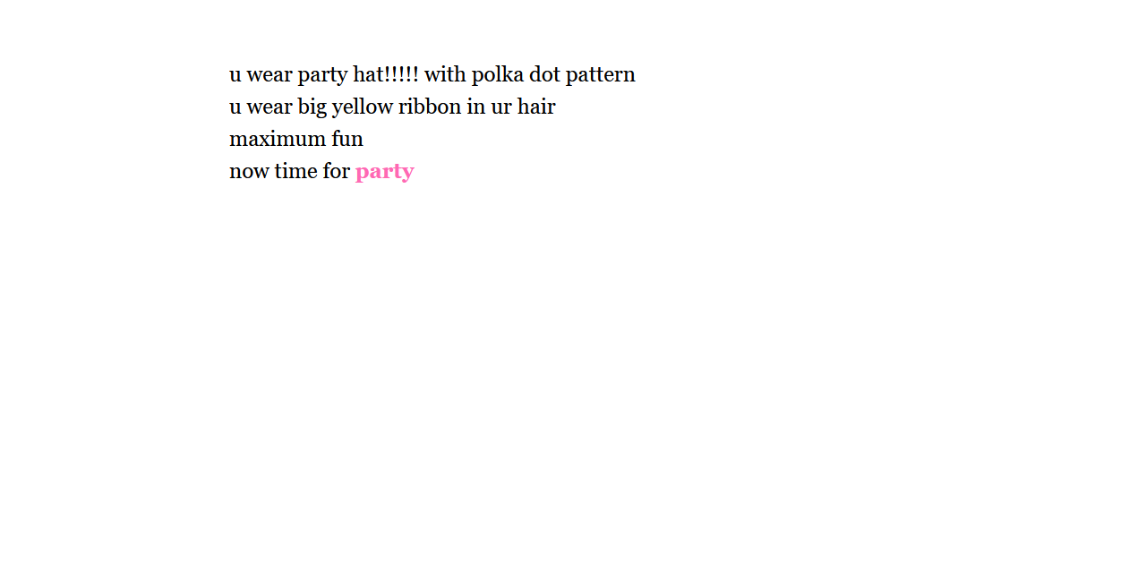Click the word 'wear' in first line
1146x573 pixels.
coord(269,76)
